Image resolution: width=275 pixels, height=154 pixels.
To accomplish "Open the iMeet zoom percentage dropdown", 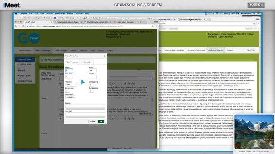I will 256,5.
